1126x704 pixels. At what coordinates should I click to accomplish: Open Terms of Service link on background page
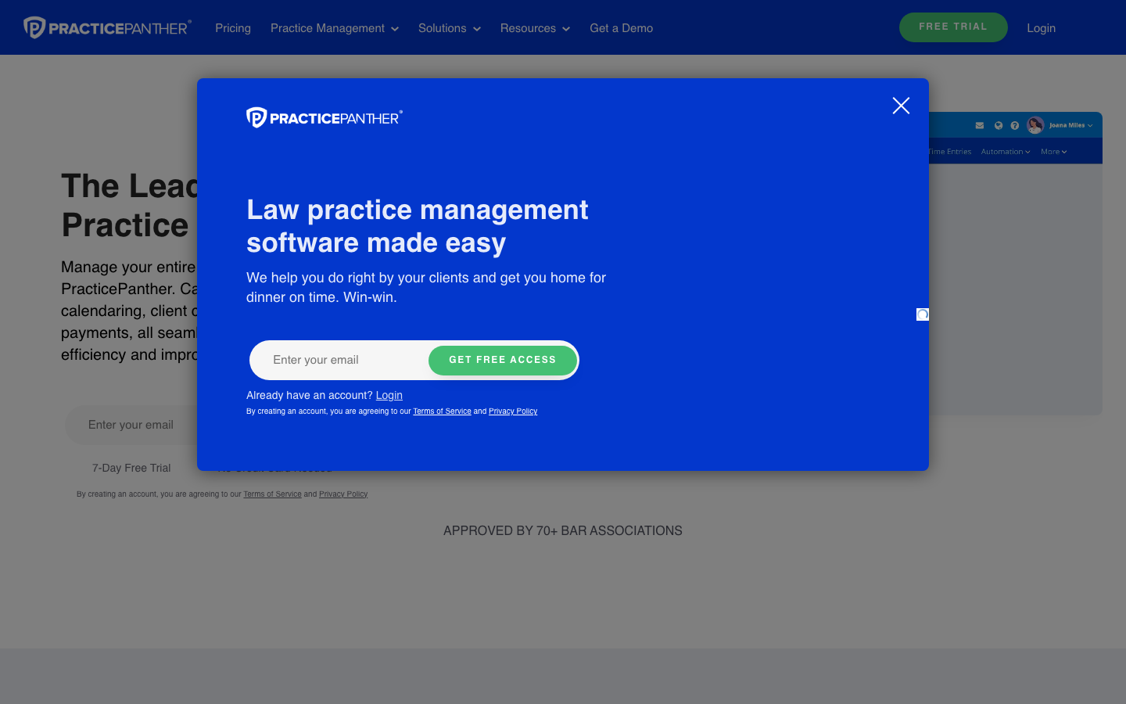tap(272, 494)
